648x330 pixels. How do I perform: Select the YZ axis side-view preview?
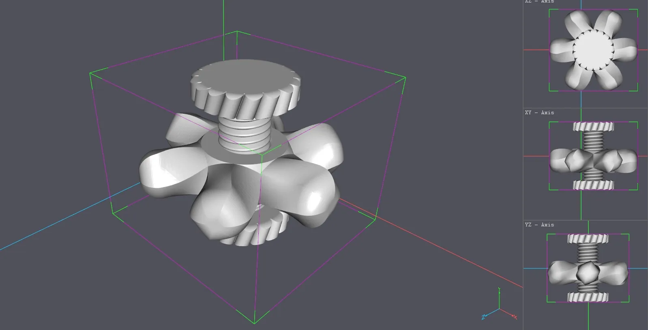586,275
